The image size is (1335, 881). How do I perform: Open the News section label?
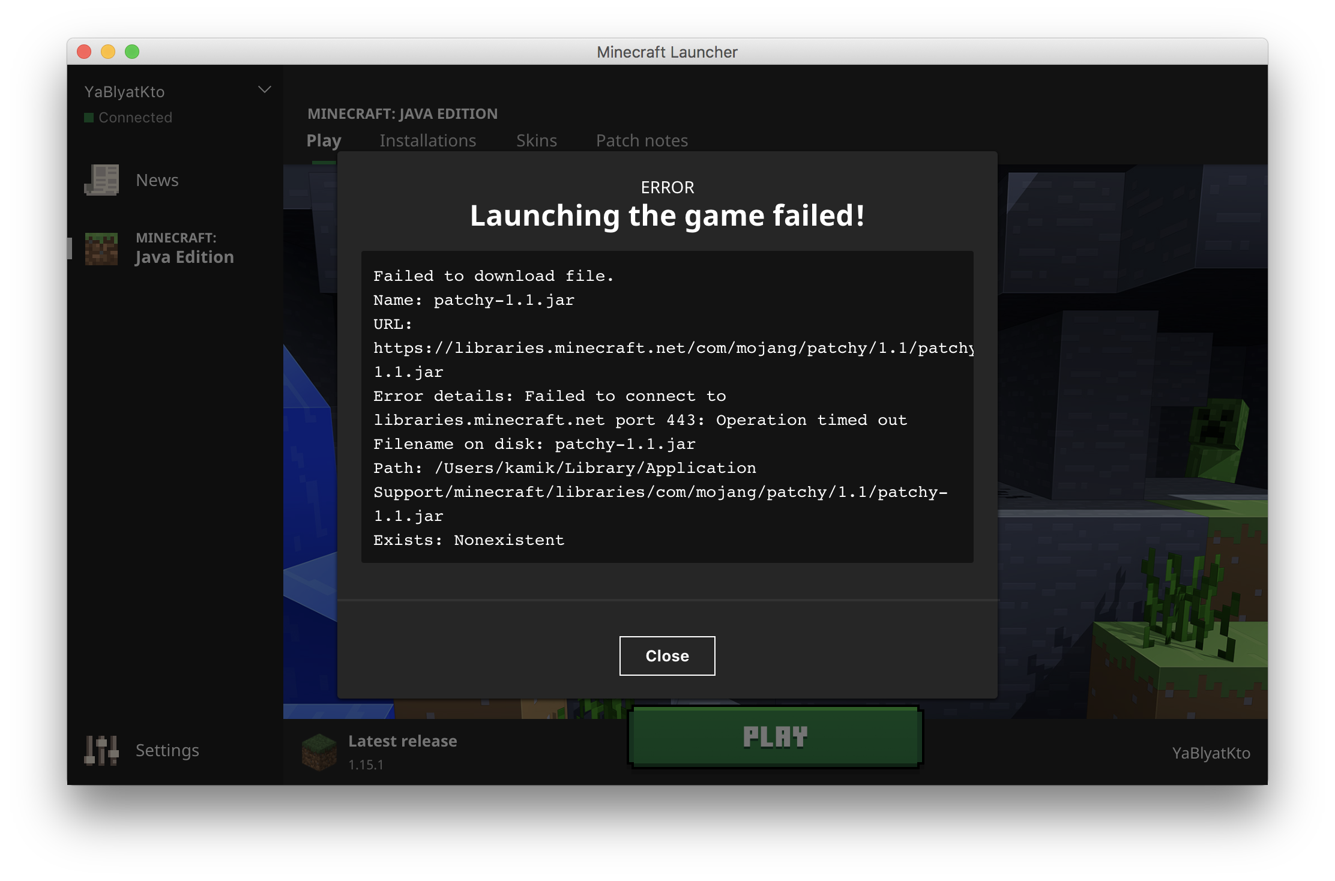click(157, 180)
